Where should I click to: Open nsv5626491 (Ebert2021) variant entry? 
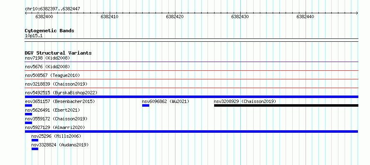tap(52, 110)
